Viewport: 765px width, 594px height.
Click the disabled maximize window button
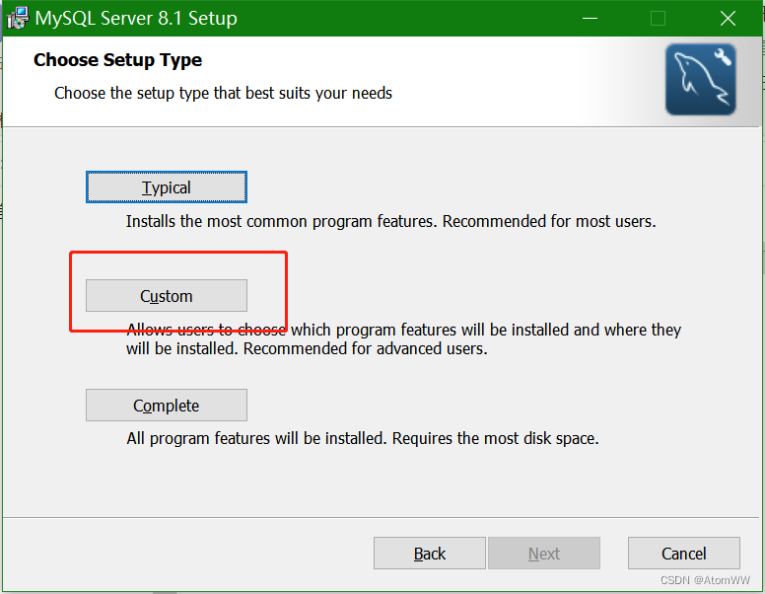(658, 18)
